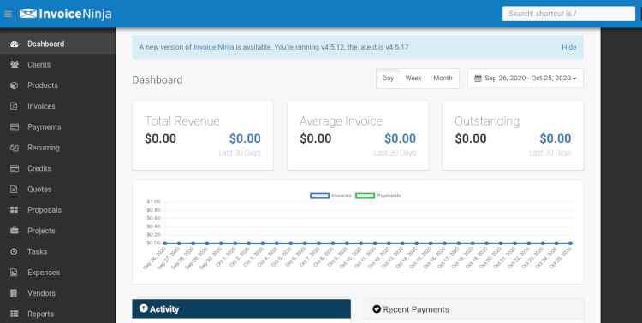Click the Proposals grid icon
This screenshot has height=323, width=642.
tap(15, 210)
